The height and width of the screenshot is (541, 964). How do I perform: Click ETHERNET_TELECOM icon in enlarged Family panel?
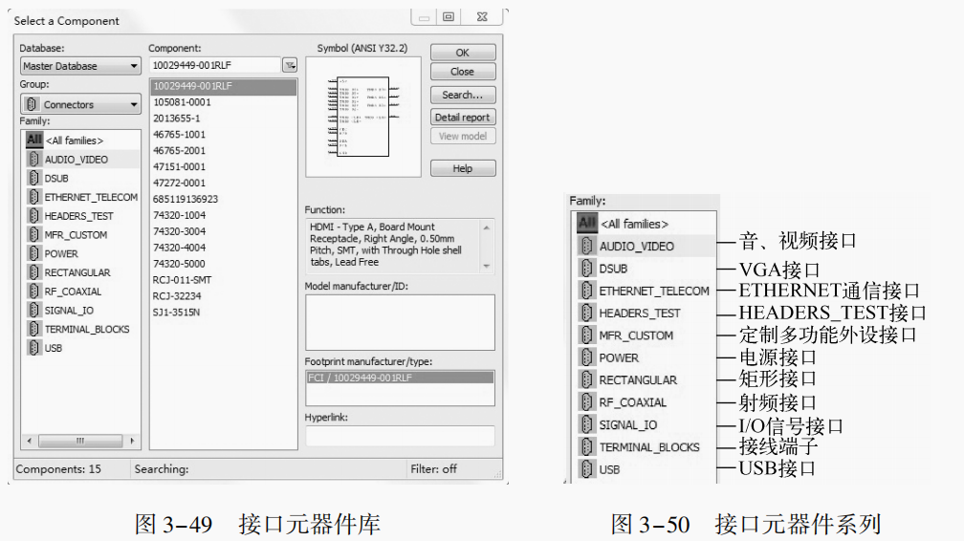coord(586,291)
